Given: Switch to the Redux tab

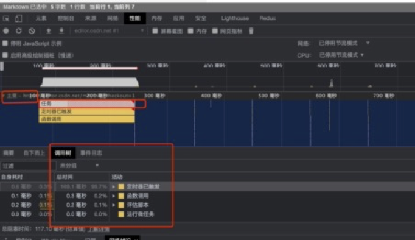Looking at the screenshot, I should click(267, 18).
